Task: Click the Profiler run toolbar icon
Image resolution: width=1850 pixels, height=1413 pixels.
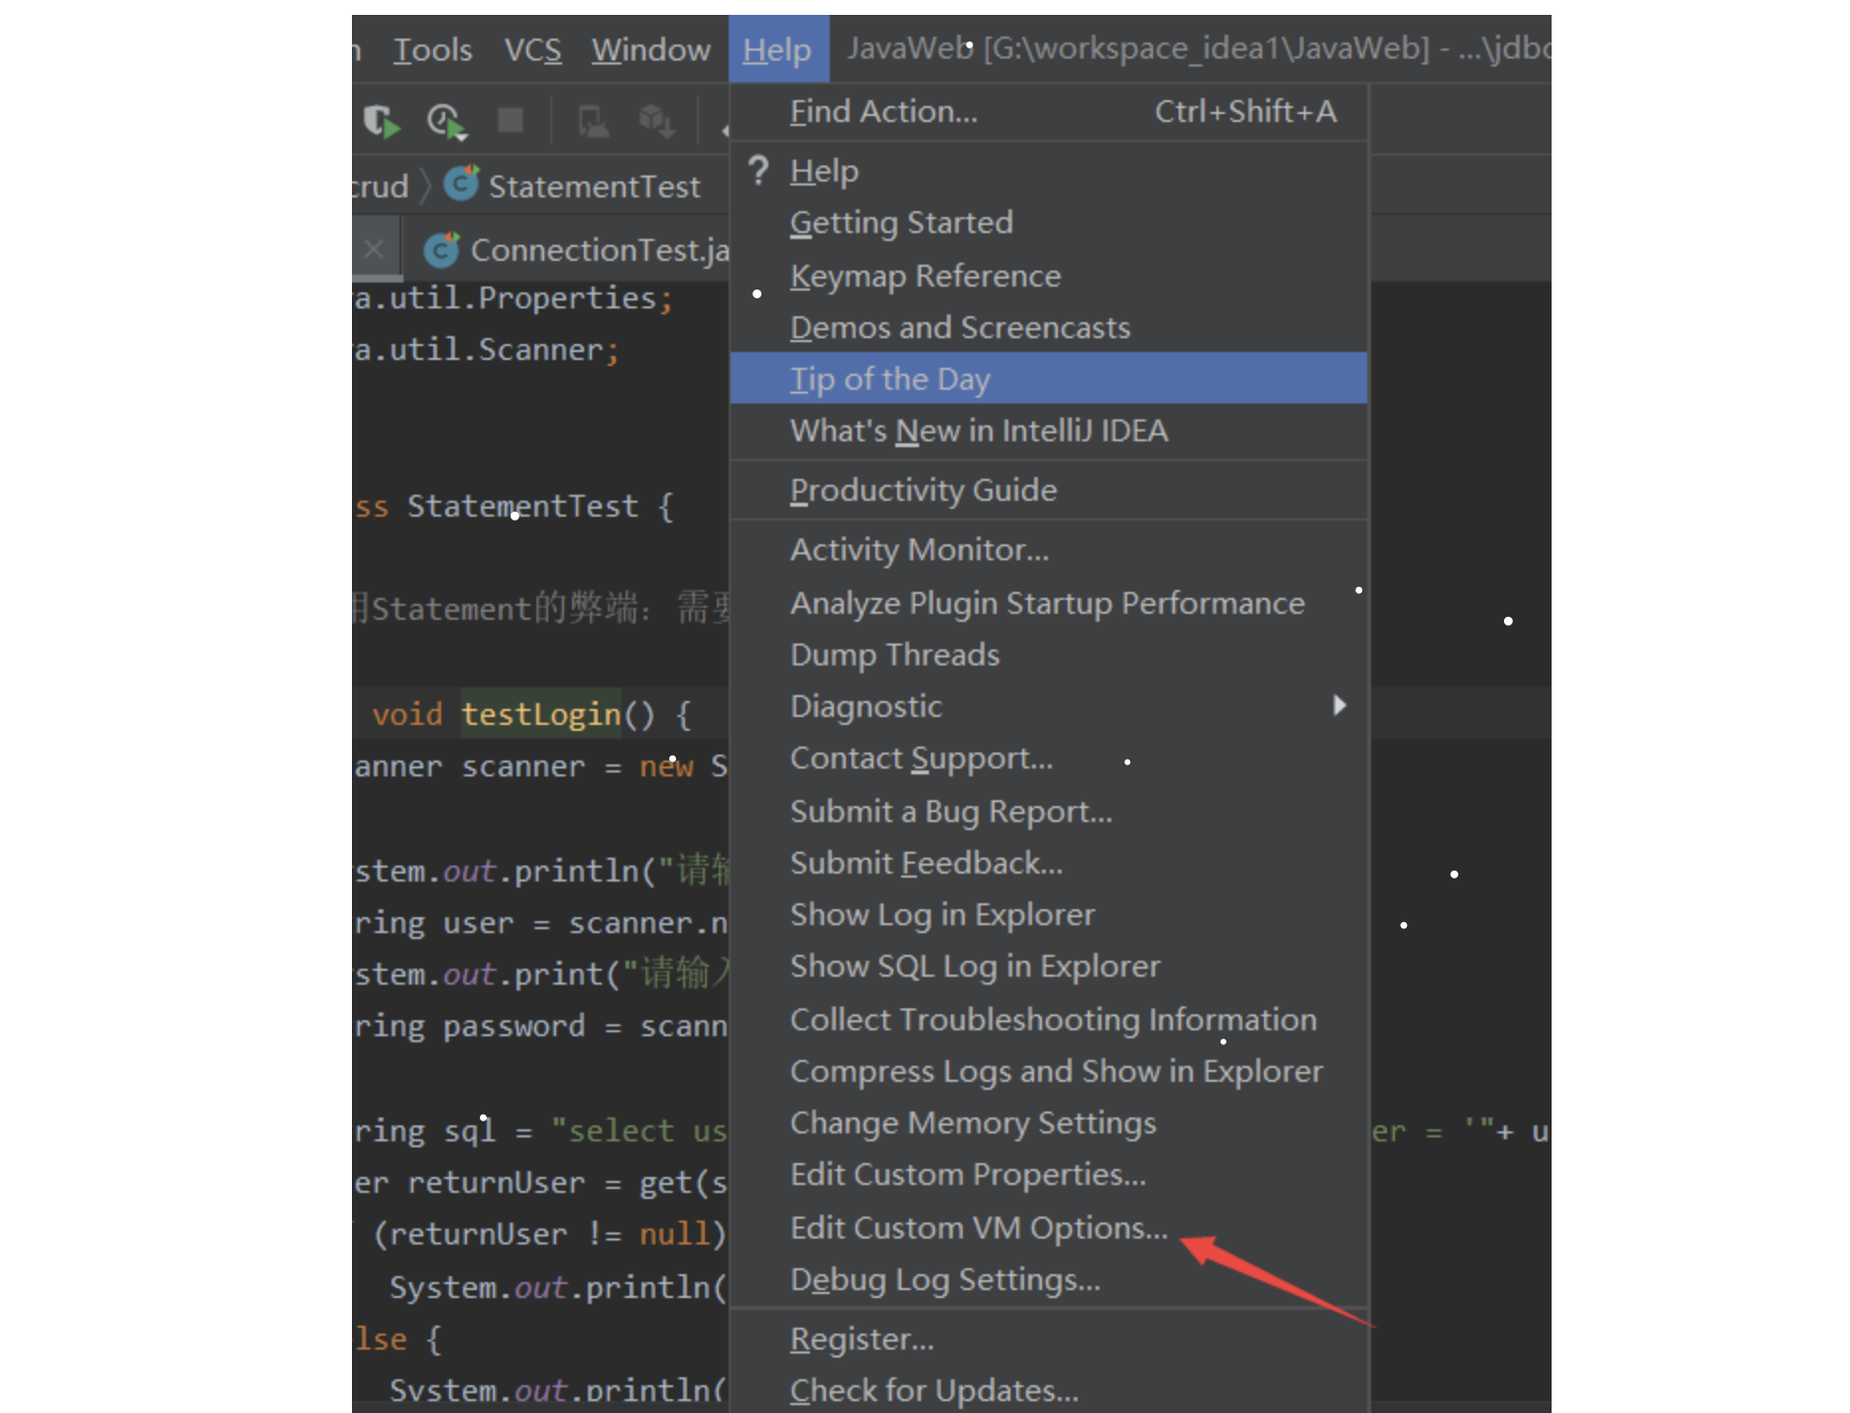Action: (446, 121)
